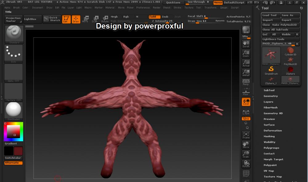The height and width of the screenshot is (182, 308).
Task: Activate the Scale mode icon in top toolbar
Action: (95, 19)
